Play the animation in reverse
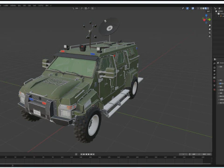Image resolution: width=224 pixels, height=168 pixels. click(86, 154)
